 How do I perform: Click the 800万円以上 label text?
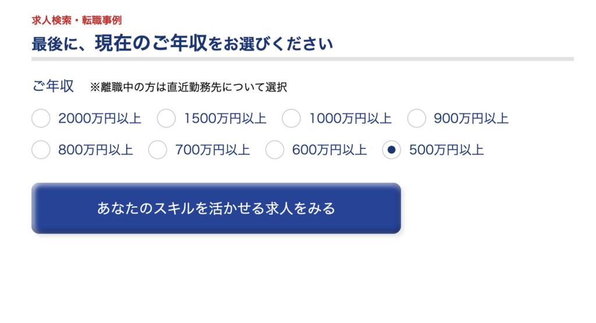(x=95, y=150)
